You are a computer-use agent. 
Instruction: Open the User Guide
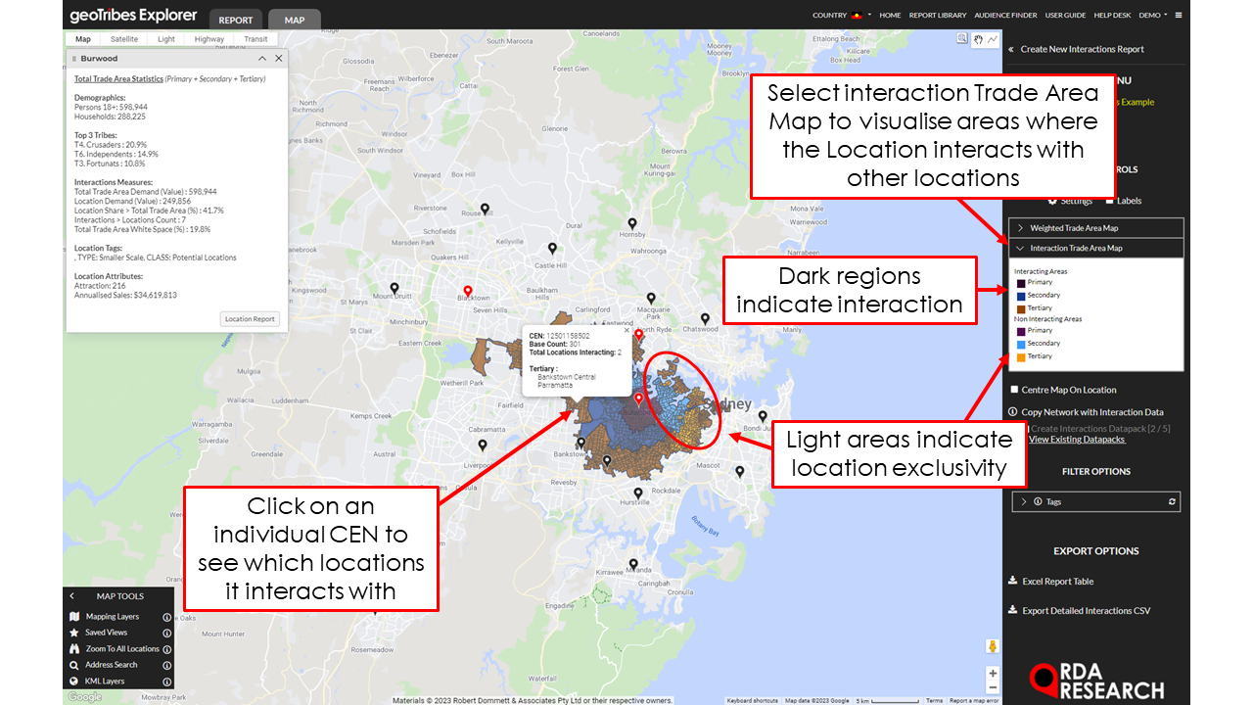(x=1065, y=16)
